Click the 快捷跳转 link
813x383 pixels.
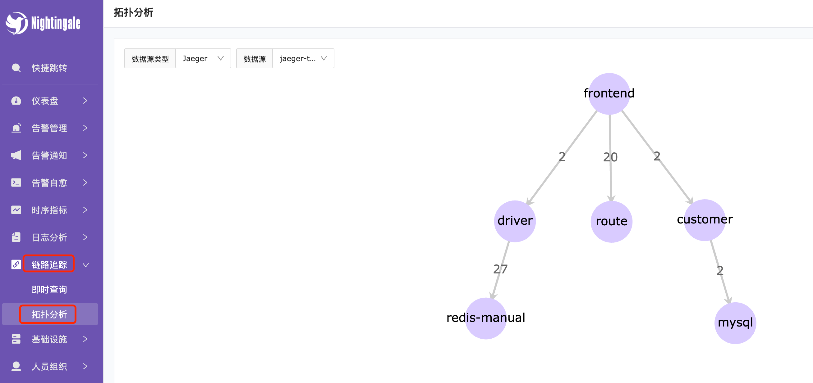[49, 68]
